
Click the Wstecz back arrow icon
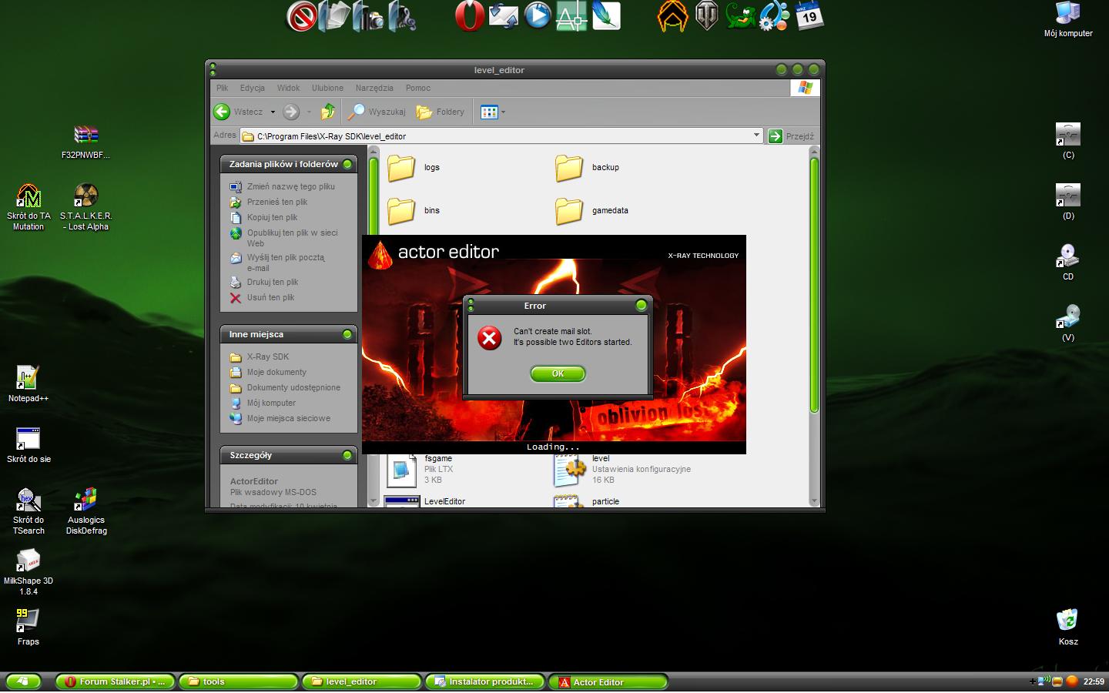(223, 112)
